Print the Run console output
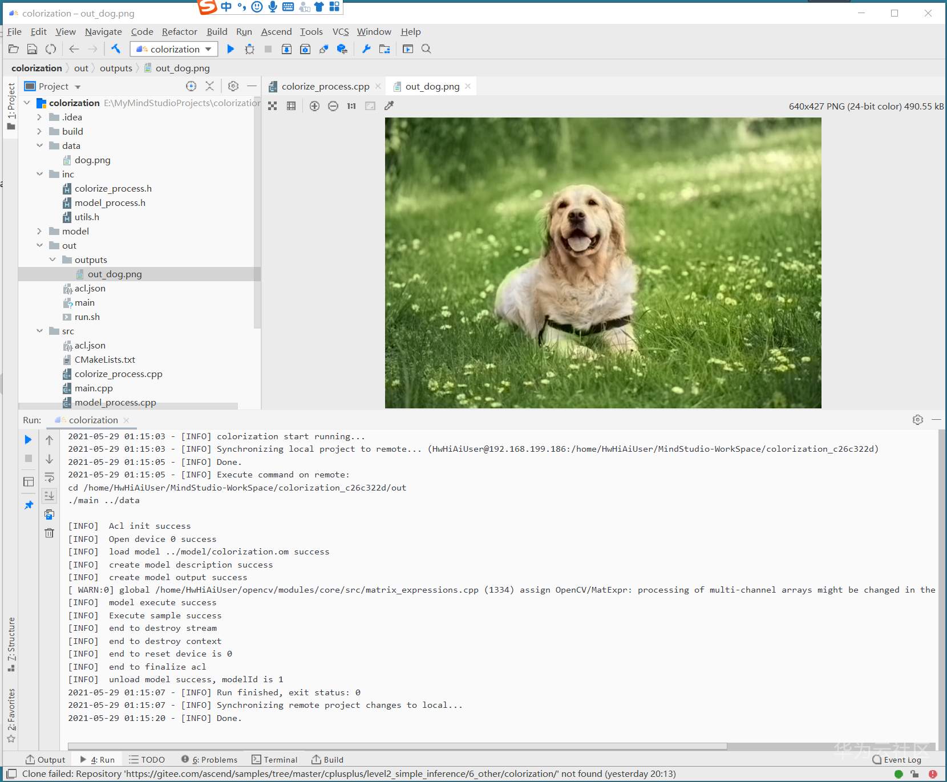The image size is (947, 782). (50, 514)
